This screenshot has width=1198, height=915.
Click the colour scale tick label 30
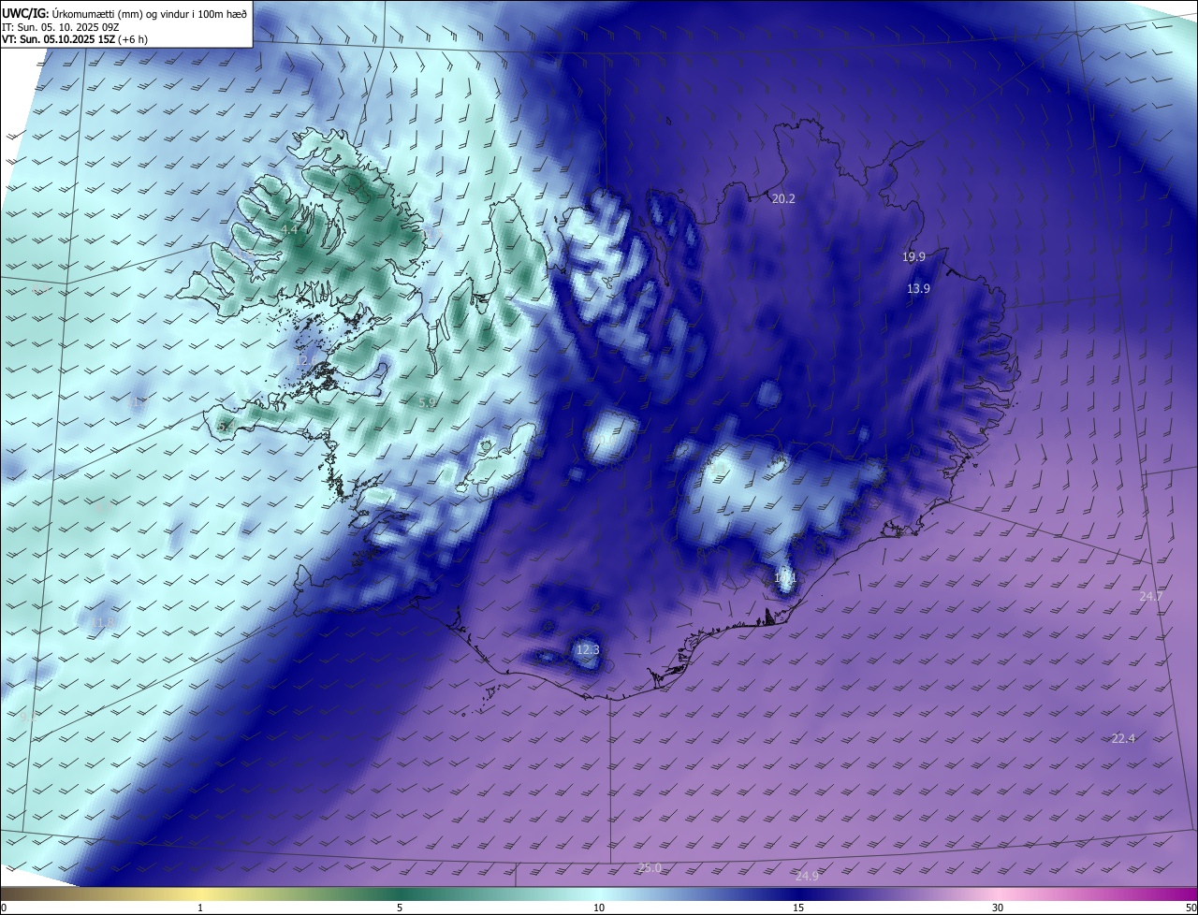998,908
